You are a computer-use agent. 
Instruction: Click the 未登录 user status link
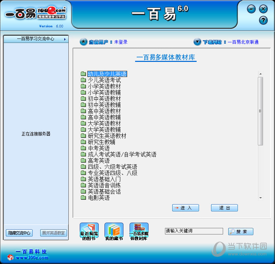click(121, 42)
